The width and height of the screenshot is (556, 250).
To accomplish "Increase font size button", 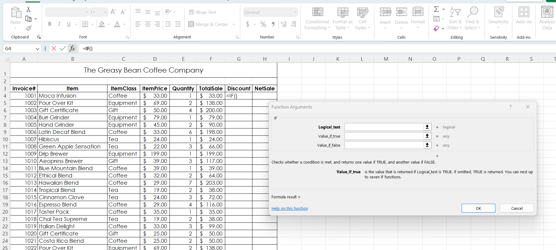I will [113, 12].
